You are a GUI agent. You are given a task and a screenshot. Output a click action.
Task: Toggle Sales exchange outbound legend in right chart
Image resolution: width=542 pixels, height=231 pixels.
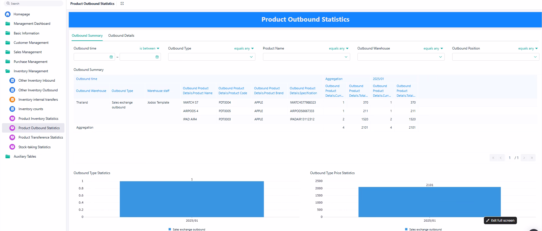(x=423, y=229)
